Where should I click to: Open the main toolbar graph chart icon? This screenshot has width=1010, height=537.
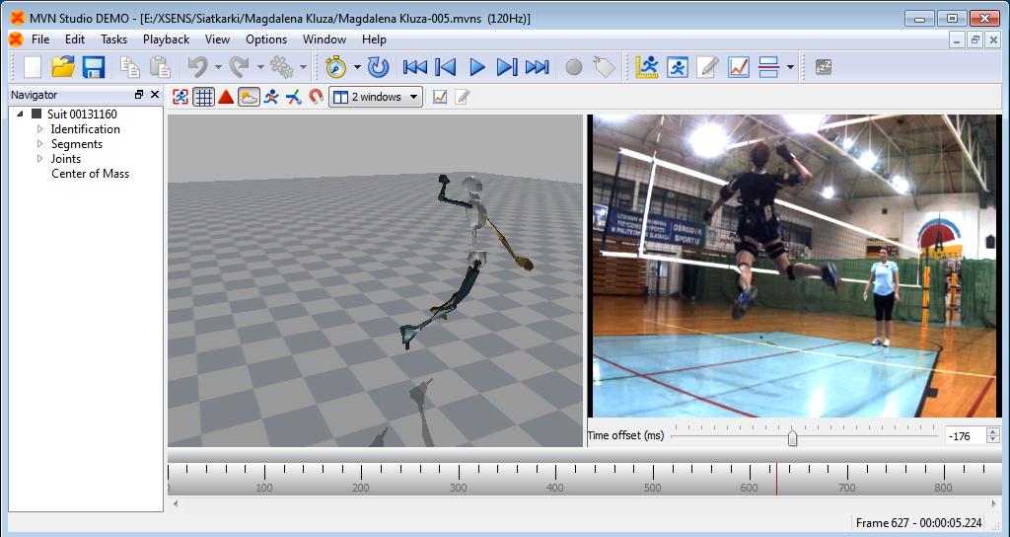point(739,66)
